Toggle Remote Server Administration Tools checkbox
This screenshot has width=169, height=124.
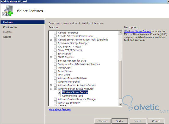(55, 40)
